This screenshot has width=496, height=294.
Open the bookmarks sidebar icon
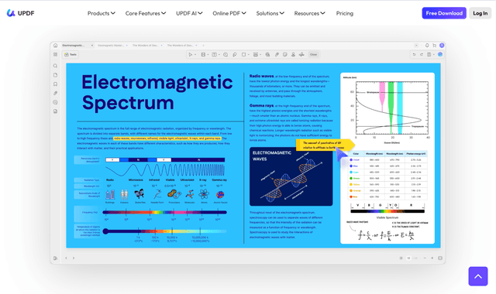point(55,84)
